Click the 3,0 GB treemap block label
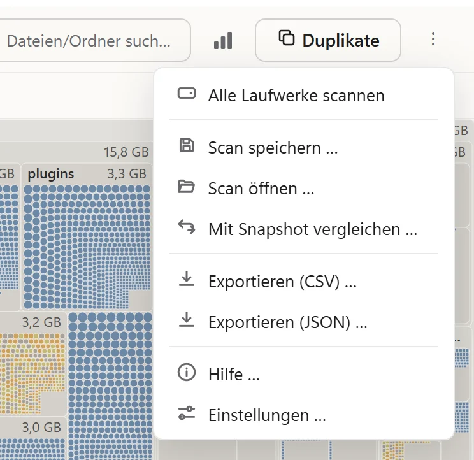Image resolution: width=474 pixels, height=460 pixels. pos(41,428)
